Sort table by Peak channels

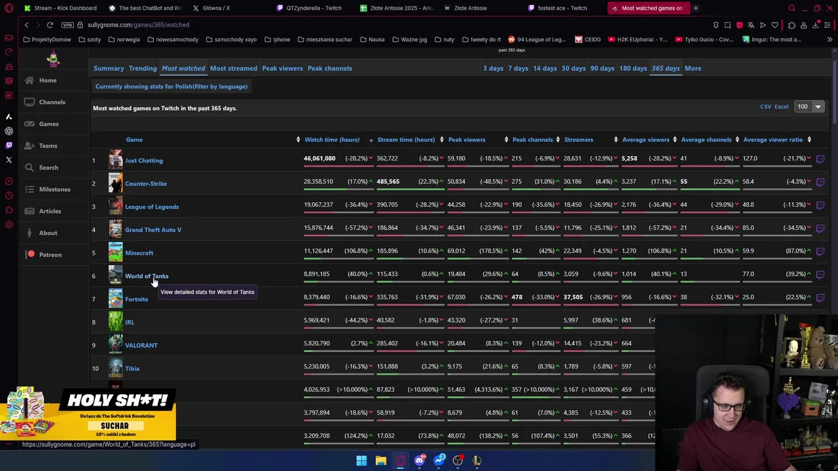click(533, 139)
